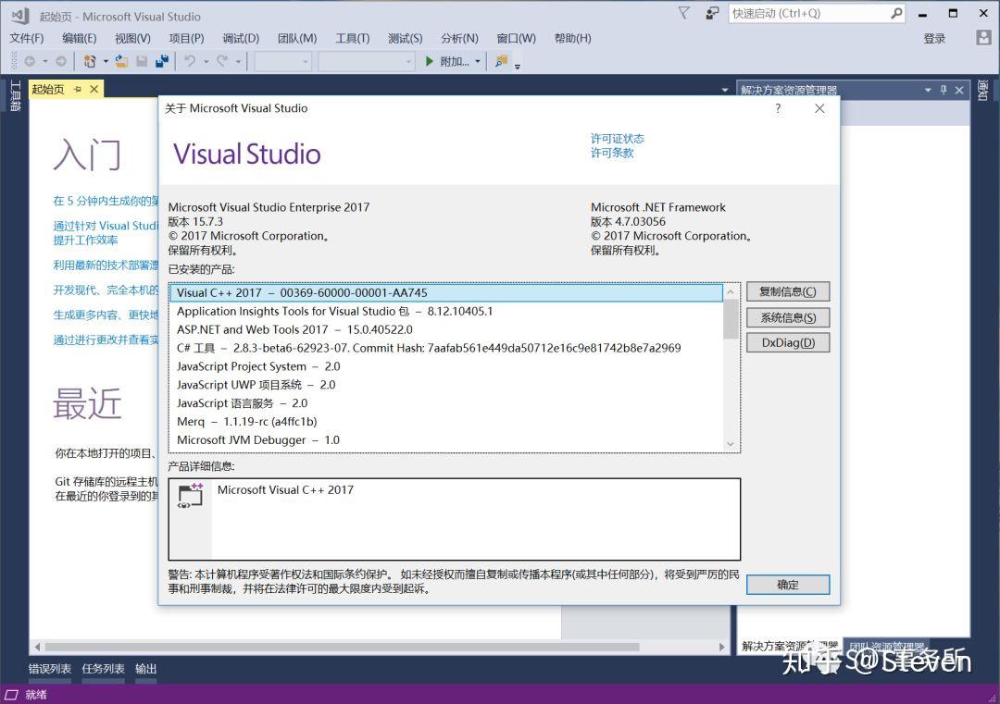Screen dimensions: 1000x704
Task: Click the question mark icon in About dialog
Action: tap(777, 108)
